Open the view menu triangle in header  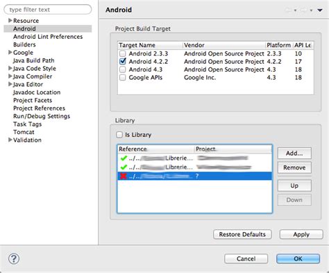(x=320, y=10)
